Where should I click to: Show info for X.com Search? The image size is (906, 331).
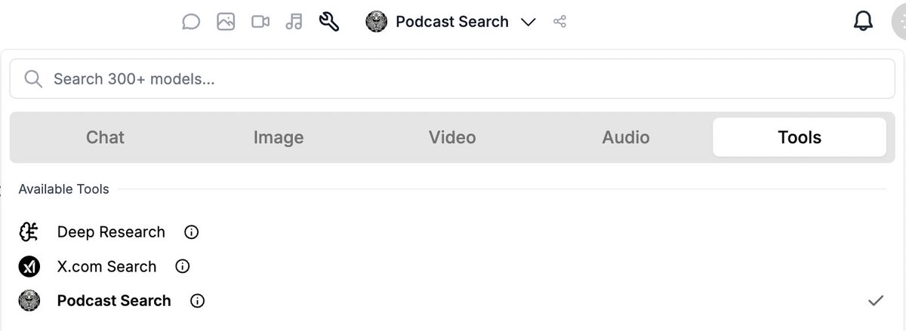[182, 266]
